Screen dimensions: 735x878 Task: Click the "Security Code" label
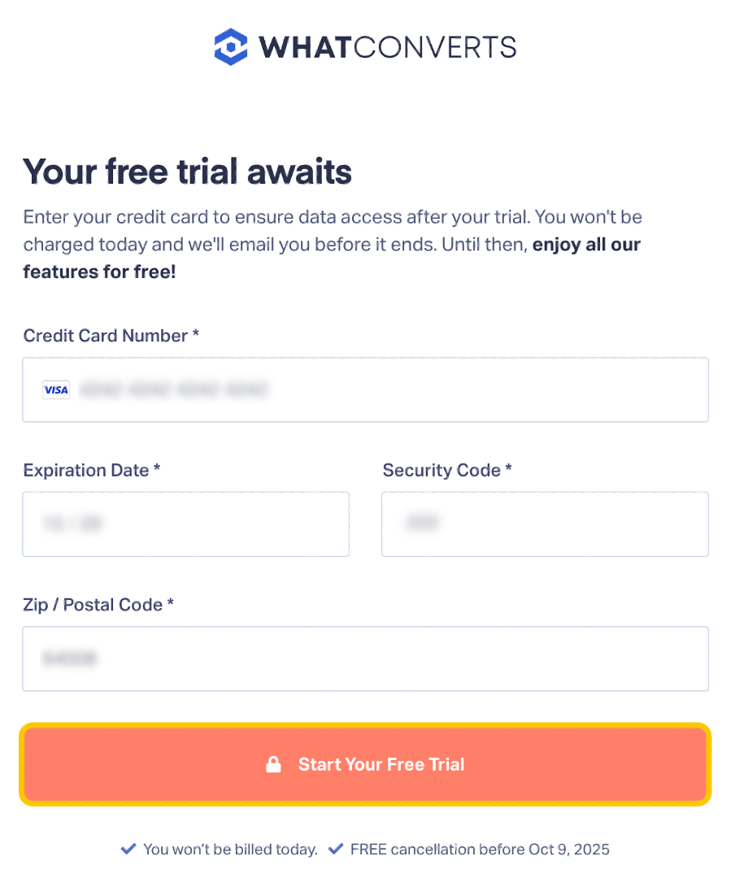tap(441, 470)
